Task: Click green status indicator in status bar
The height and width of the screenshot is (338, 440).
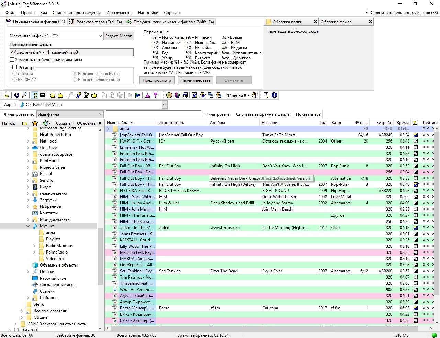Action: click(x=434, y=335)
